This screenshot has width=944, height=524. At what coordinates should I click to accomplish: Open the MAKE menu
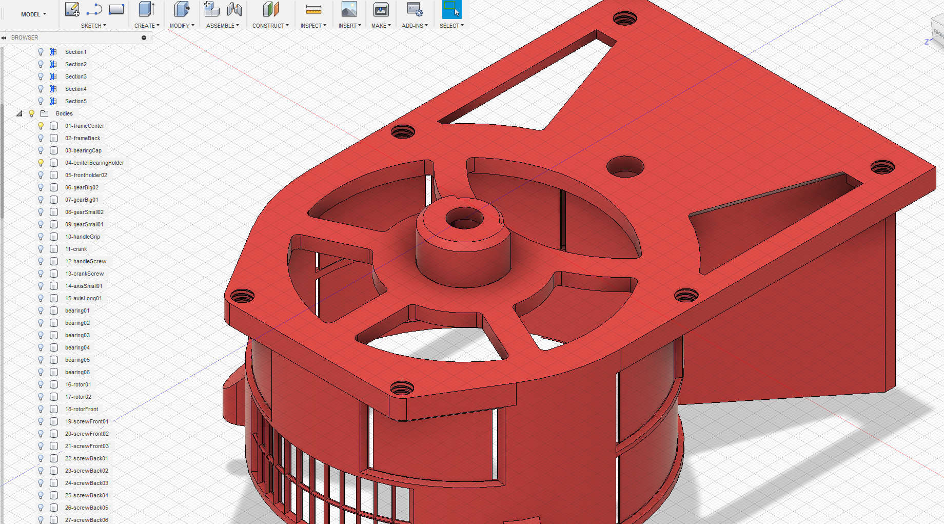pyautogui.click(x=381, y=26)
